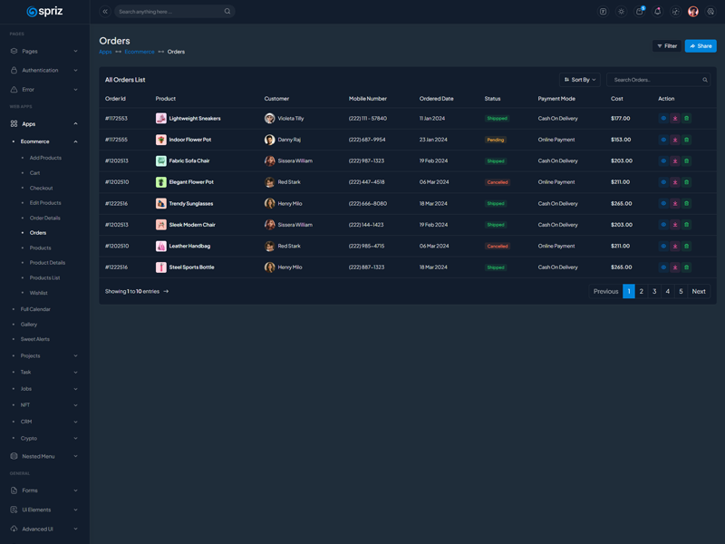Open Order Details in the sidebar

coord(44,218)
